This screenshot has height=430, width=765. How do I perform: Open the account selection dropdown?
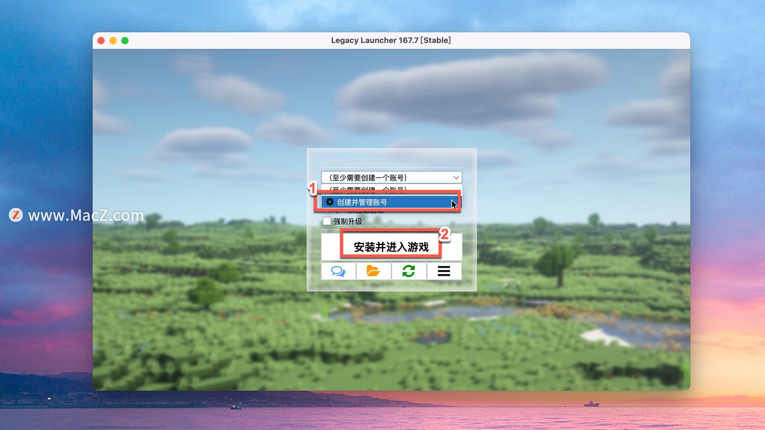391,178
